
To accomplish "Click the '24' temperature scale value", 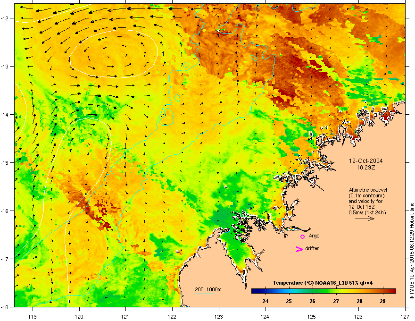I will click(265, 301).
